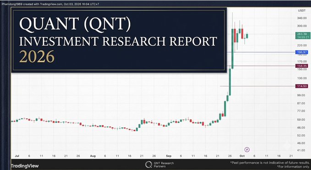The width and height of the screenshot is (311, 170).
Task: Click the TradingView logo
Action: (25, 166)
